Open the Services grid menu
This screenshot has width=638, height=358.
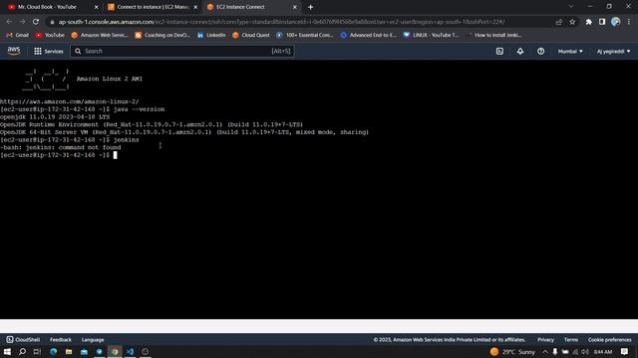49,51
